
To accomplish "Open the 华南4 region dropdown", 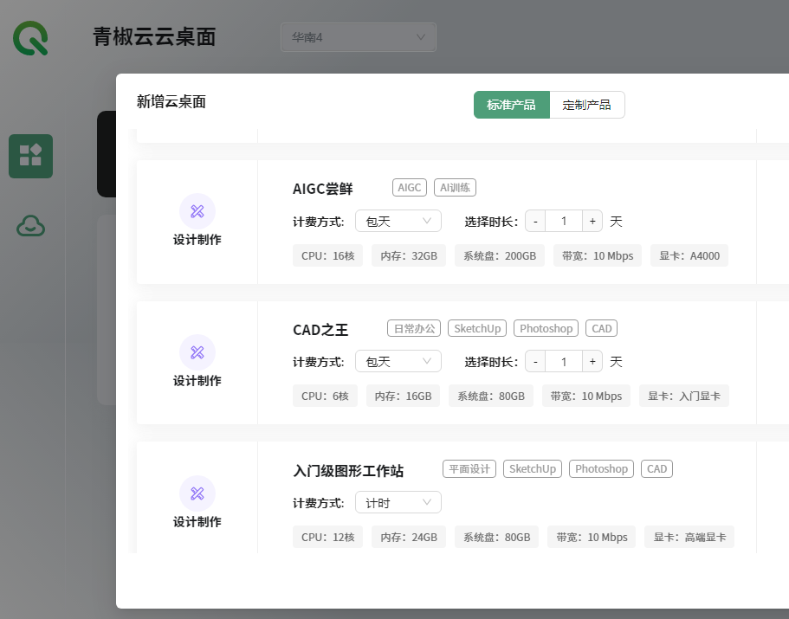I will coord(359,37).
